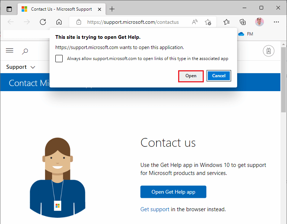Viewport: 287px width, 224px height.
Task: Expand the Support dropdown chevron
Action: [x=33, y=67]
